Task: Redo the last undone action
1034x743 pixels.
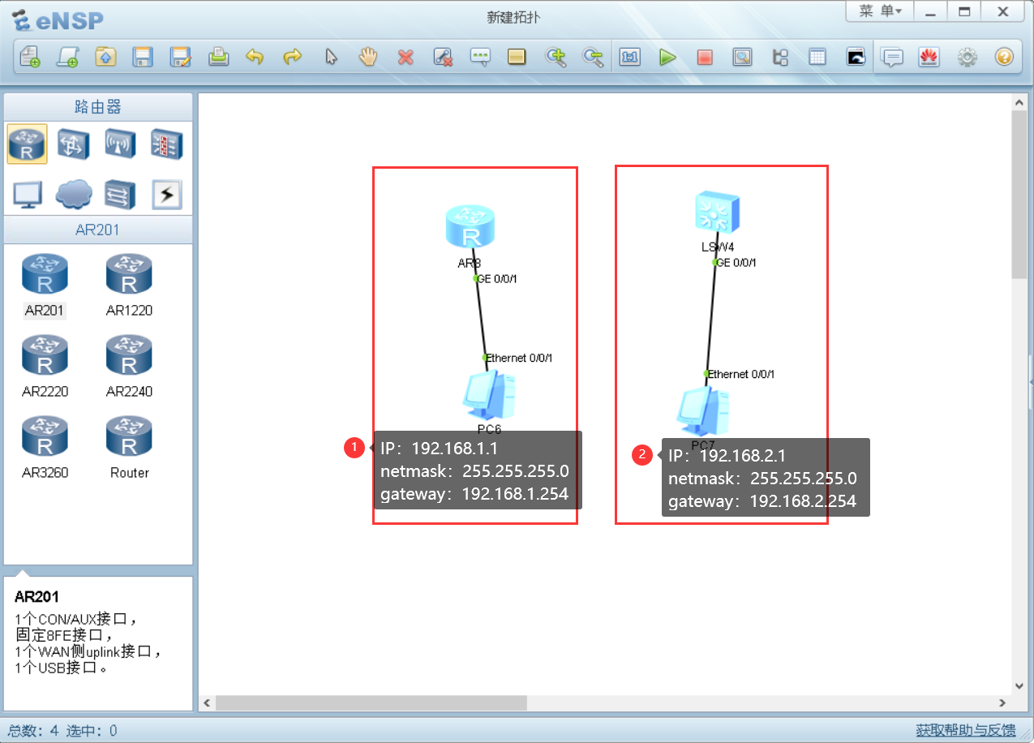Action: tap(292, 57)
